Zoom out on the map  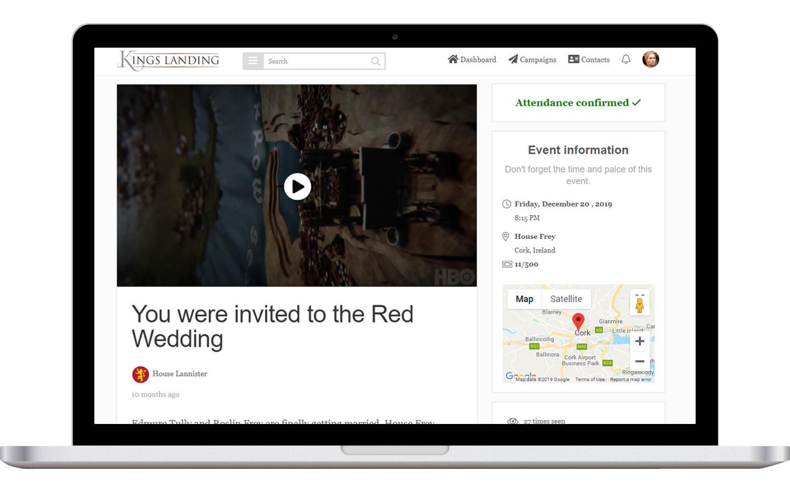click(640, 361)
